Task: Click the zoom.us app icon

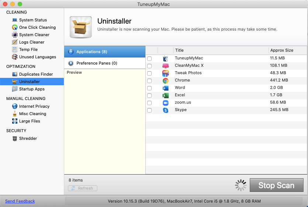Action: point(166,103)
